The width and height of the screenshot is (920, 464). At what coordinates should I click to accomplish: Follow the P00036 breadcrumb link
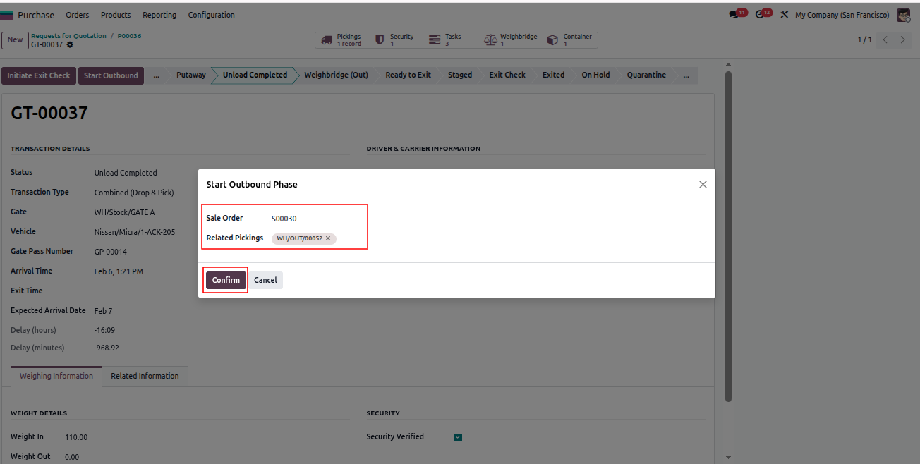tap(129, 36)
